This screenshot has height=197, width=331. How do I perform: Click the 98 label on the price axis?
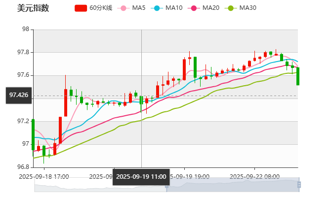tap(26, 29)
